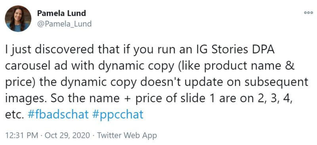Image resolution: width=317 pixels, height=145 pixels.
Task: Click the word 'images.' in the tweet
Action: pos(26,99)
